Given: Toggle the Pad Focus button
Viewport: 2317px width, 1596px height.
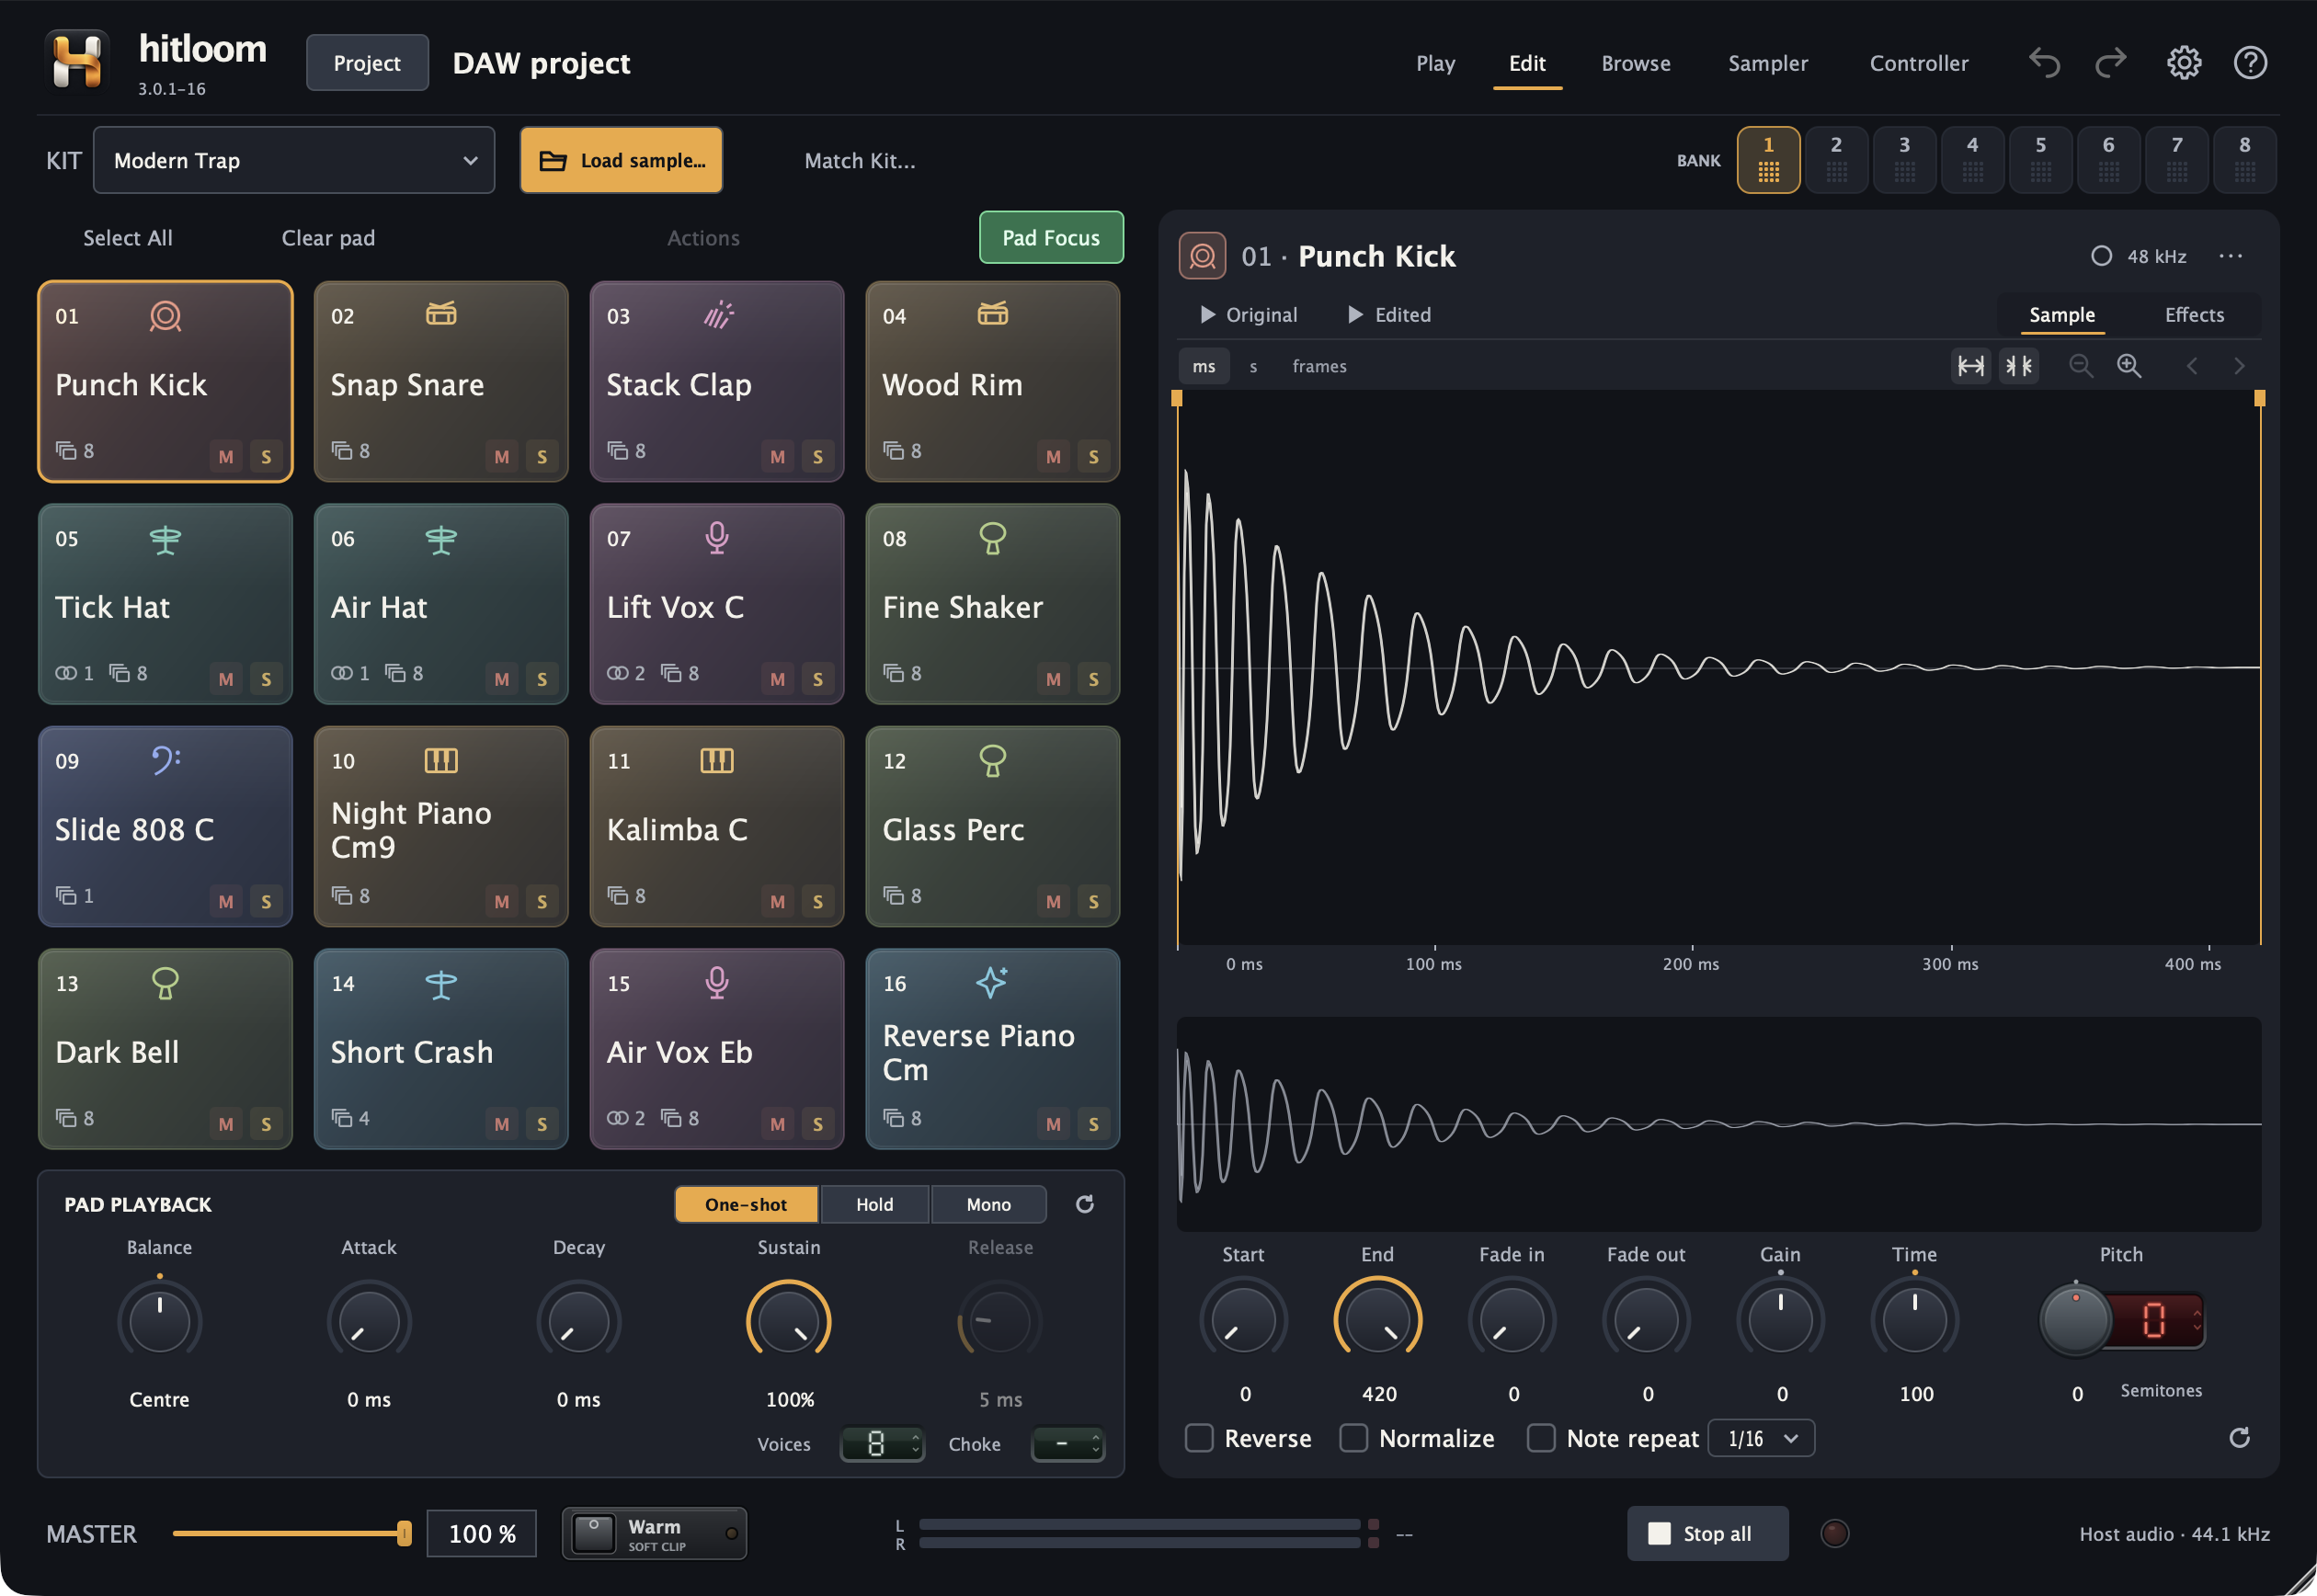Looking at the screenshot, I should click(1051, 238).
